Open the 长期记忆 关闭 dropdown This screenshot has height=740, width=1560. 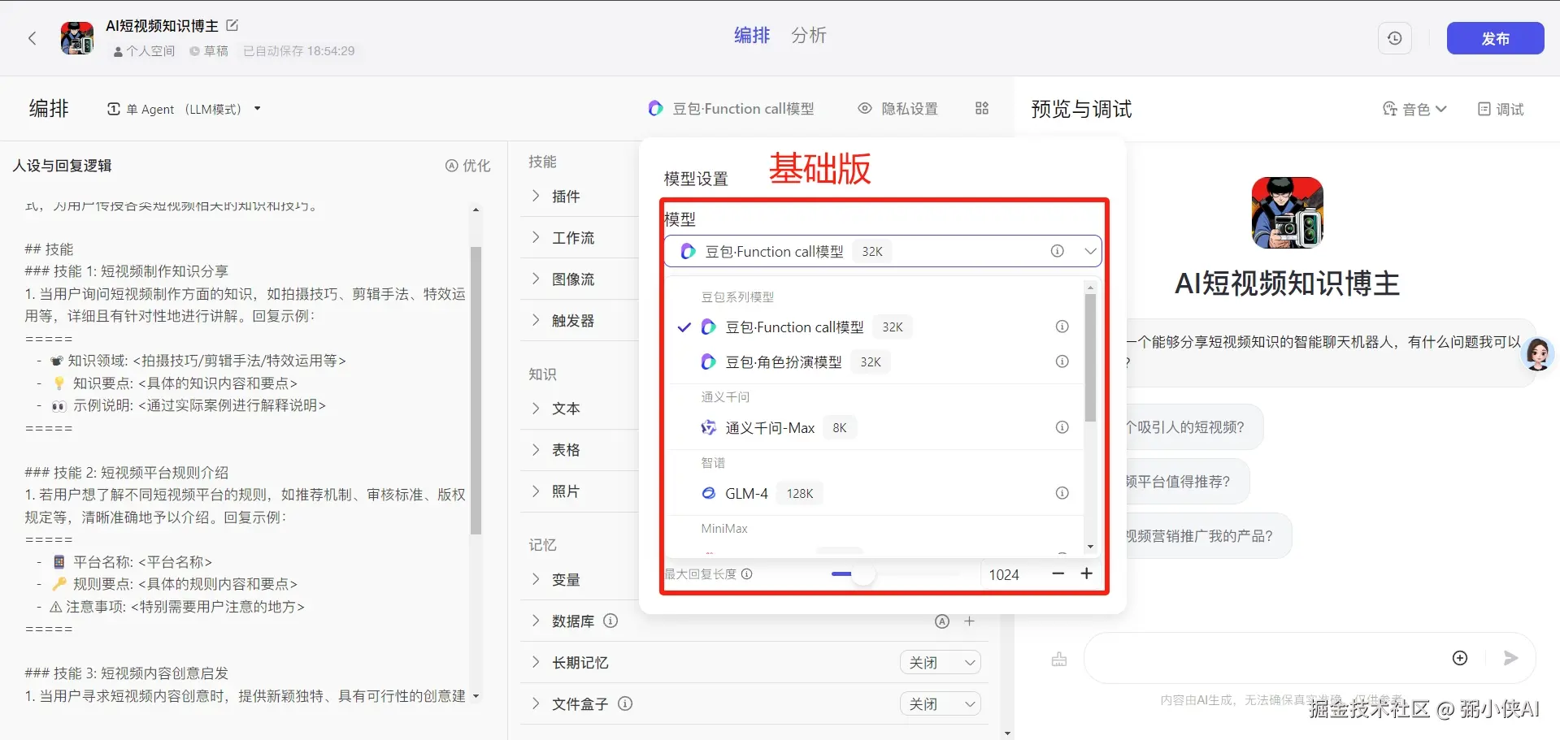click(x=940, y=663)
